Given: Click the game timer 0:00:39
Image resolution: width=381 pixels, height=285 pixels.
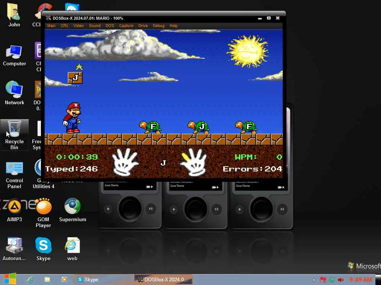Looking at the screenshot, I should (x=77, y=157).
